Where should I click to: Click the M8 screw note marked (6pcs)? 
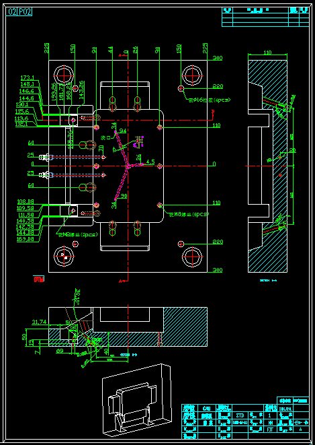click(189, 215)
